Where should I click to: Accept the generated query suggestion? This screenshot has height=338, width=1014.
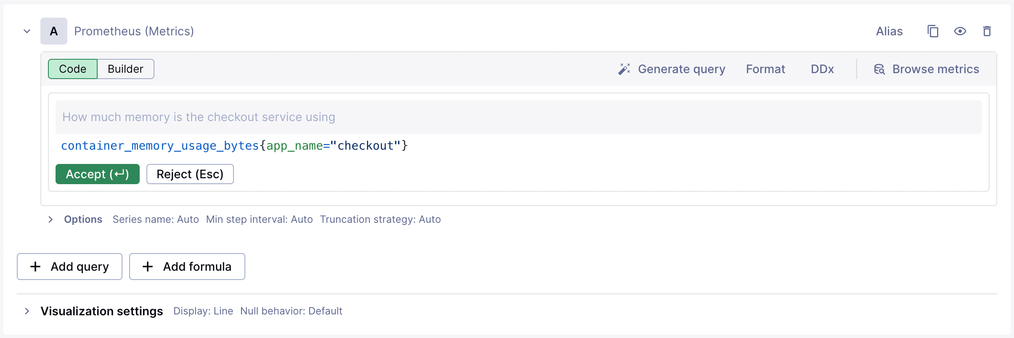coord(98,174)
